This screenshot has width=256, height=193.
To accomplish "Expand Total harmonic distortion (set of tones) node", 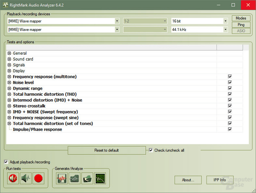I will [9, 124].
